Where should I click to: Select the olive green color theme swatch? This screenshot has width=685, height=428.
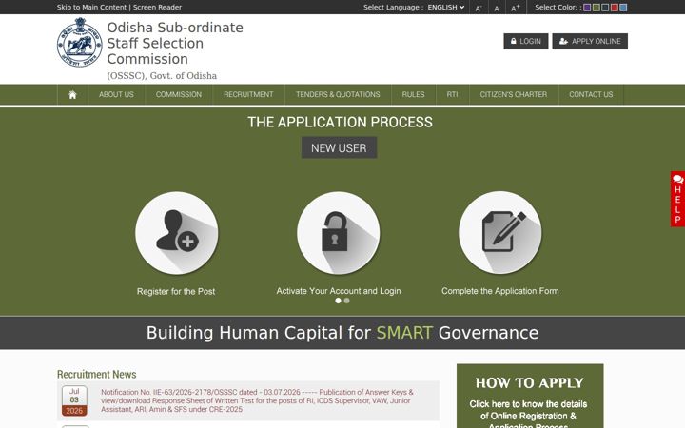pyautogui.click(x=597, y=8)
